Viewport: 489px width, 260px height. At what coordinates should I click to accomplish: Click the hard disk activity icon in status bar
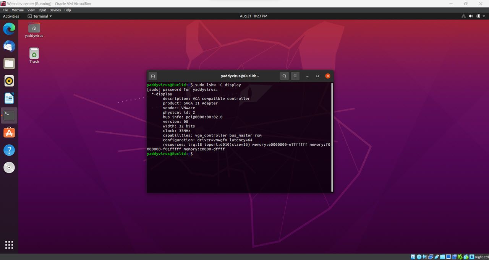[413, 257]
